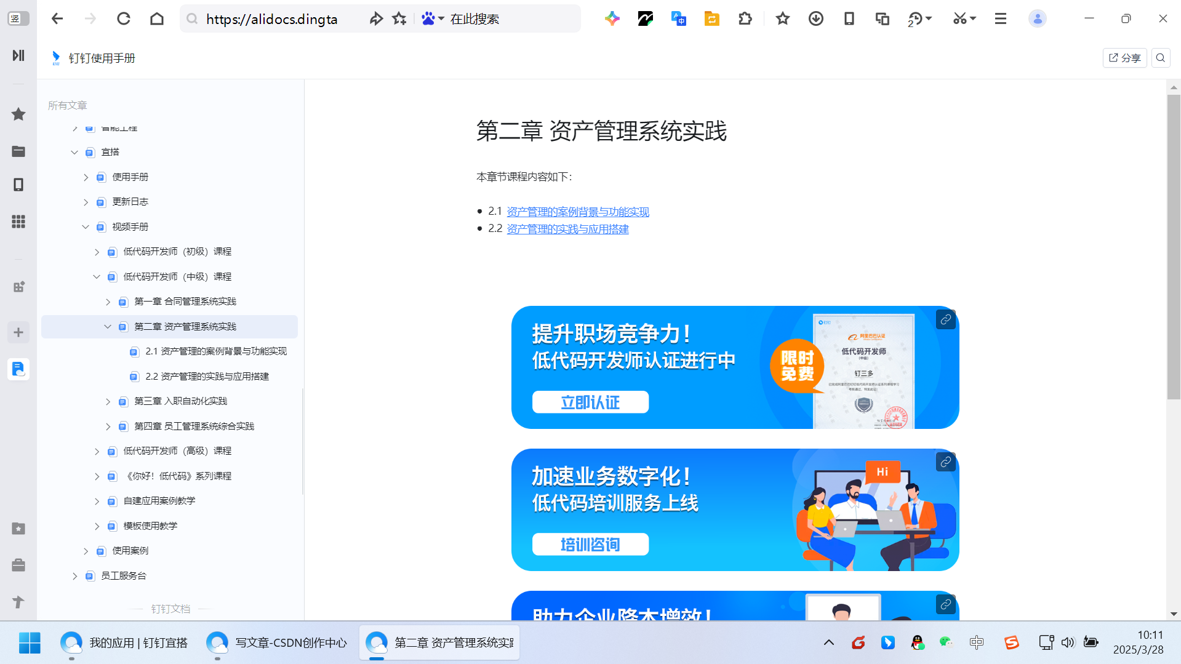This screenshot has width=1181, height=664.
Task: Click the 分享 share button
Action: tap(1125, 58)
